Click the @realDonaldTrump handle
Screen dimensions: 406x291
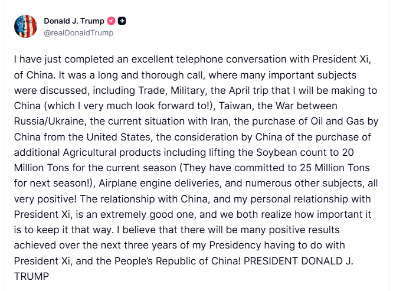(78, 33)
